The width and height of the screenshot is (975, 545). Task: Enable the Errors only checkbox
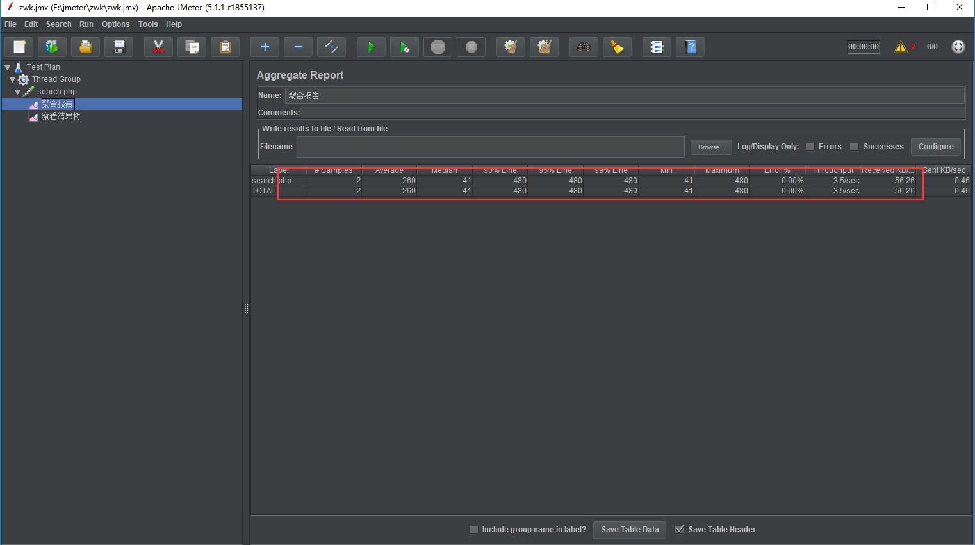[810, 147]
